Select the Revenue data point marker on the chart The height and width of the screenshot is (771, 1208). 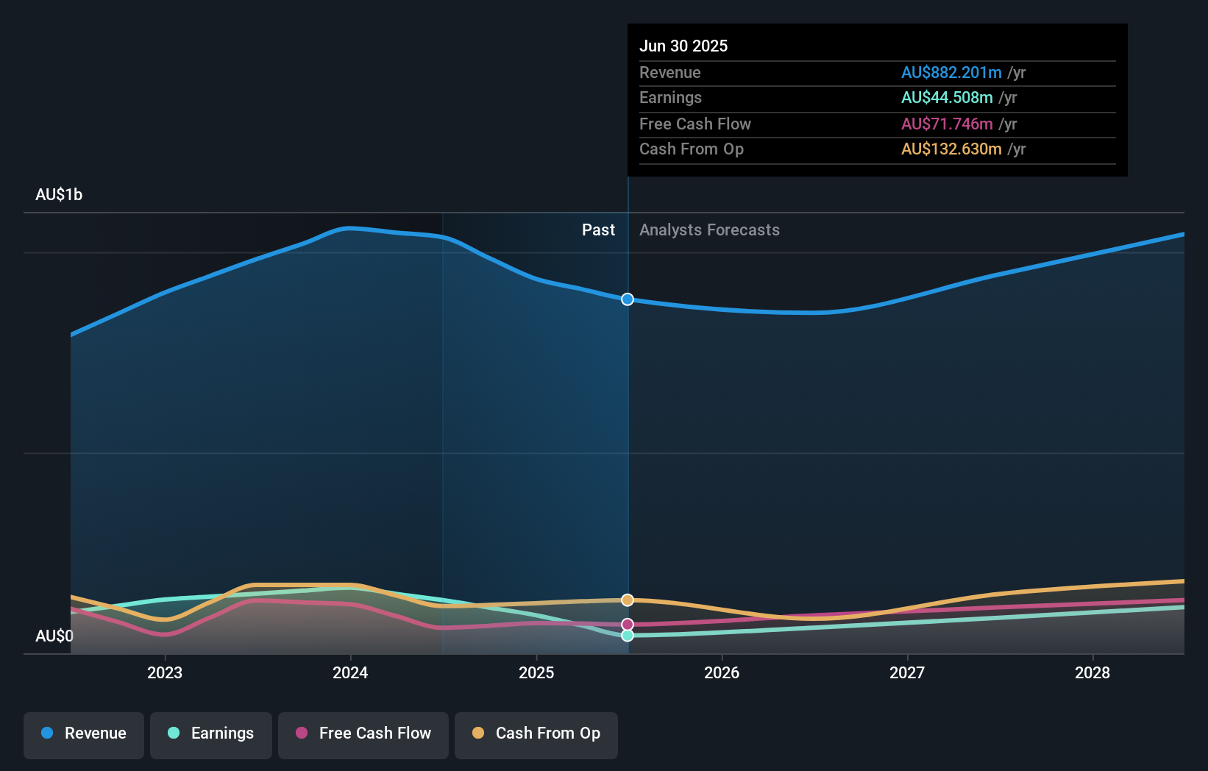point(627,299)
